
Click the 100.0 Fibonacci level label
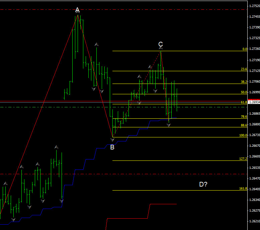[243, 135]
